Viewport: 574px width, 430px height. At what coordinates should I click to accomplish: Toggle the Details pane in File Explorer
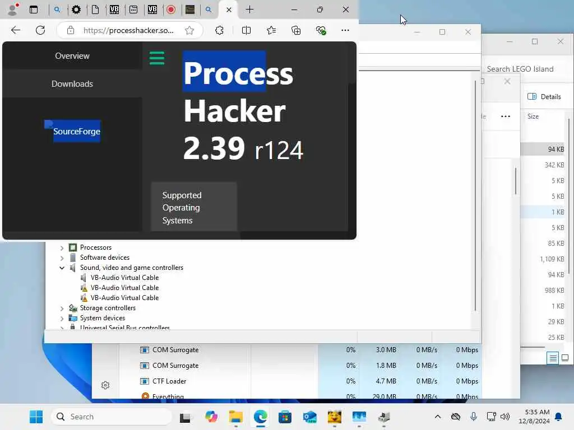[x=544, y=96]
